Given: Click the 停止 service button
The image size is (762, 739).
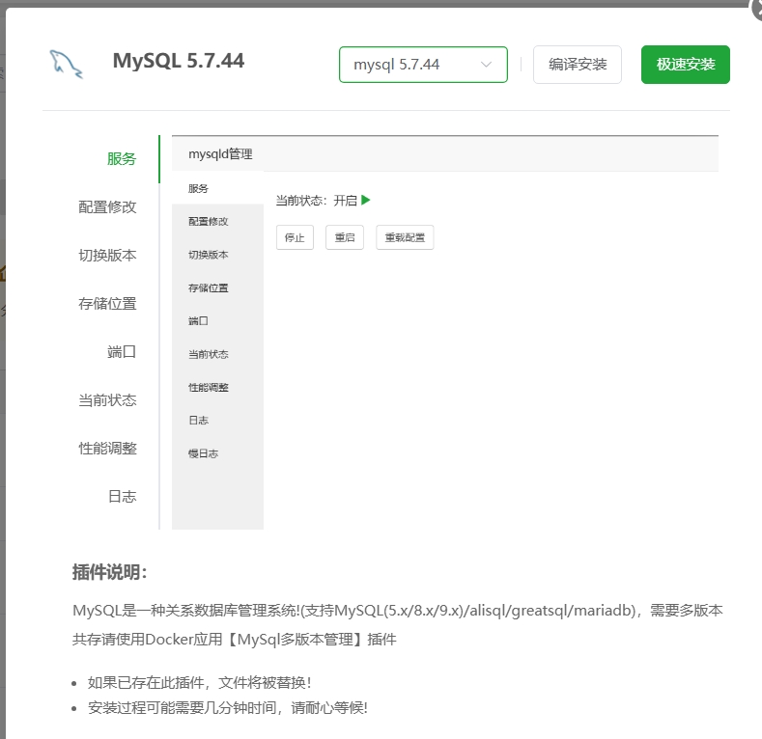Looking at the screenshot, I should 295,237.
